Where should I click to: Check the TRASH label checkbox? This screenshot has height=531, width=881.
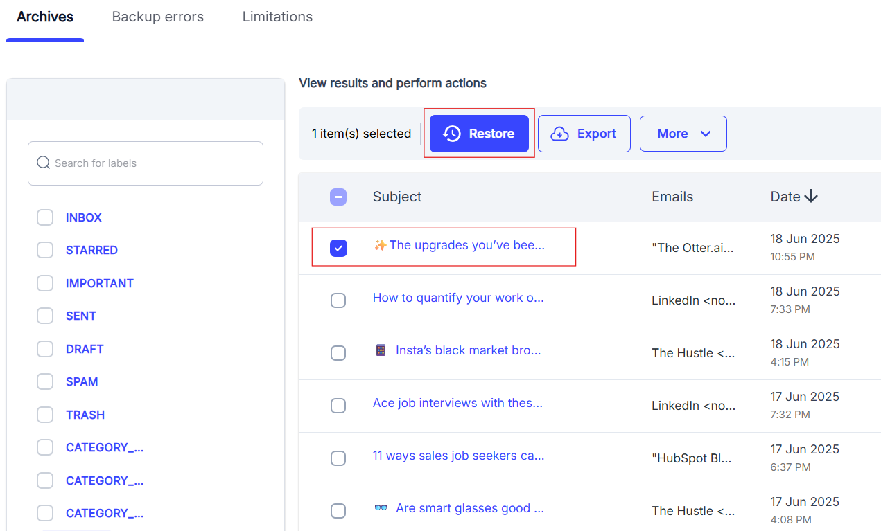45,415
